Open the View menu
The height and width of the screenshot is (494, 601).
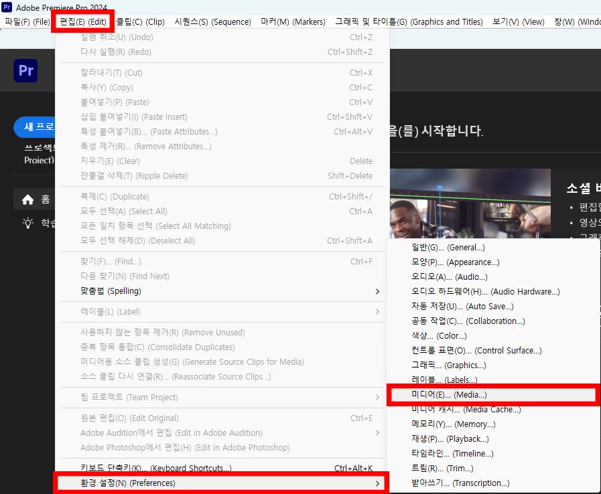[518, 22]
